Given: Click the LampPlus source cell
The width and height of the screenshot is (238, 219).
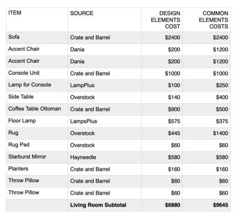Looking at the screenshot, I should 105,85.
